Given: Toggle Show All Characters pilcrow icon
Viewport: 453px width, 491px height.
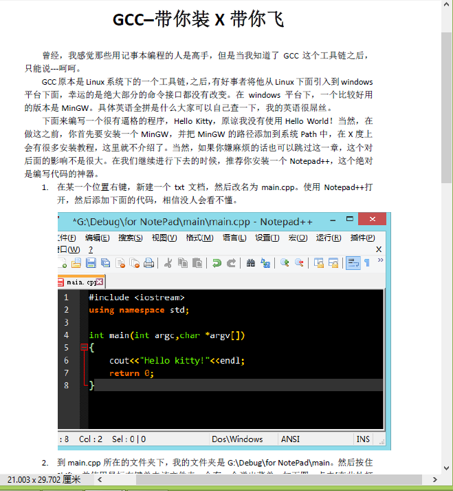Looking at the screenshot, I should point(367,263).
